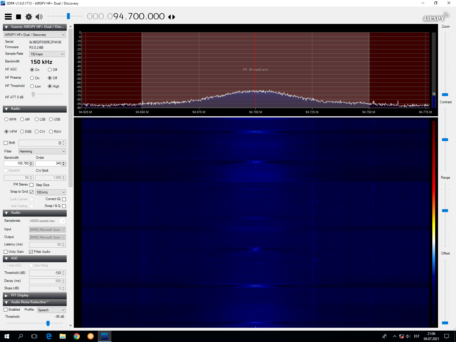
Task: Open the settings gear icon
Action: (29, 17)
